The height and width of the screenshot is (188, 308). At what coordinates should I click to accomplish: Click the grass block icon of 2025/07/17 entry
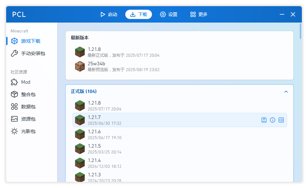80,106
